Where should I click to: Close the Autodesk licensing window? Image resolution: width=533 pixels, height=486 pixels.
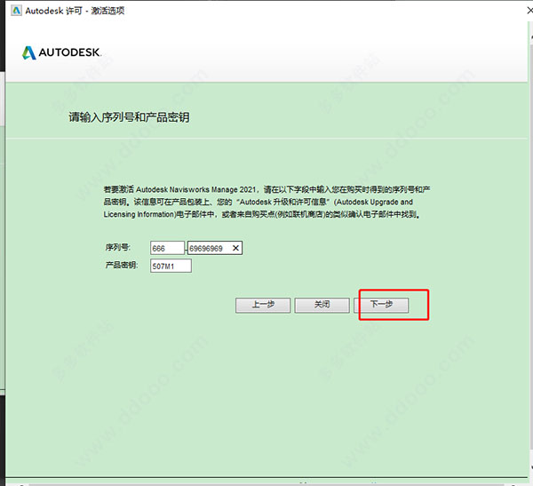point(529,11)
